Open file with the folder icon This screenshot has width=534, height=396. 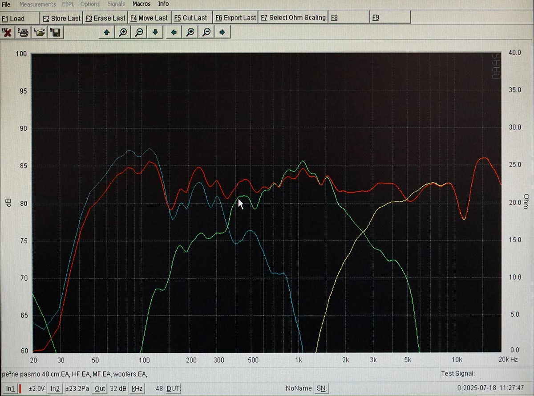coord(40,33)
